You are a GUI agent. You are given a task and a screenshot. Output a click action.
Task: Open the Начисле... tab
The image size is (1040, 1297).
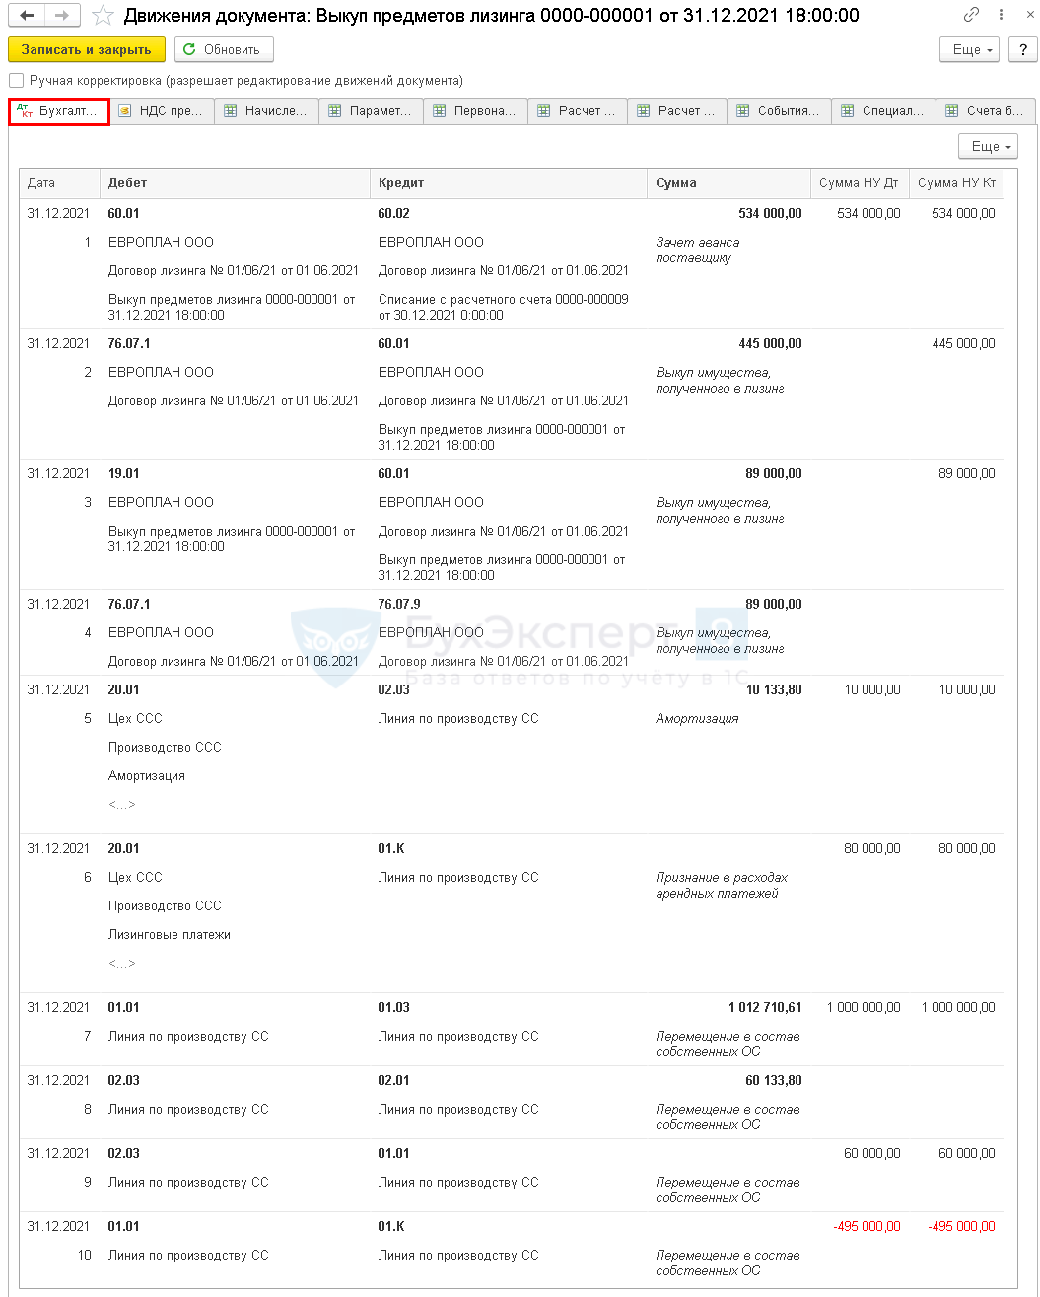pyautogui.click(x=266, y=111)
